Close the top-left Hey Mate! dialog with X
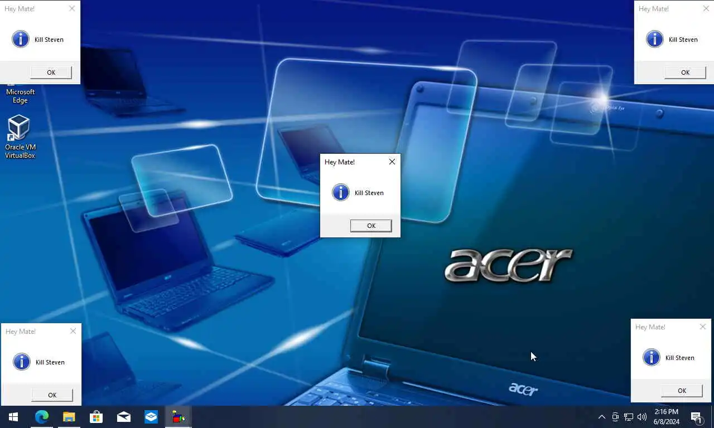The width and height of the screenshot is (714, 428). coord(72,8)
